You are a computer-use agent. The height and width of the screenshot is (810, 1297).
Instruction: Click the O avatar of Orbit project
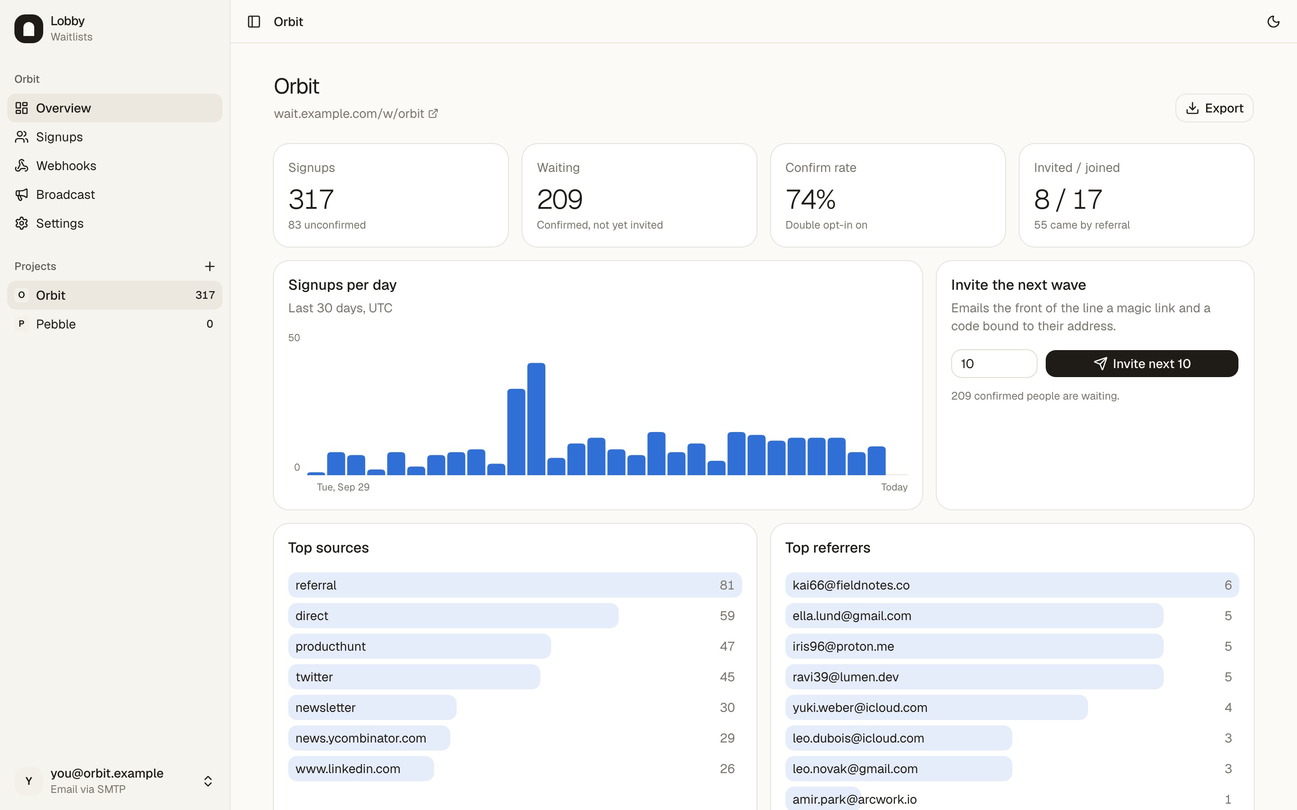[x=22, y=295]
